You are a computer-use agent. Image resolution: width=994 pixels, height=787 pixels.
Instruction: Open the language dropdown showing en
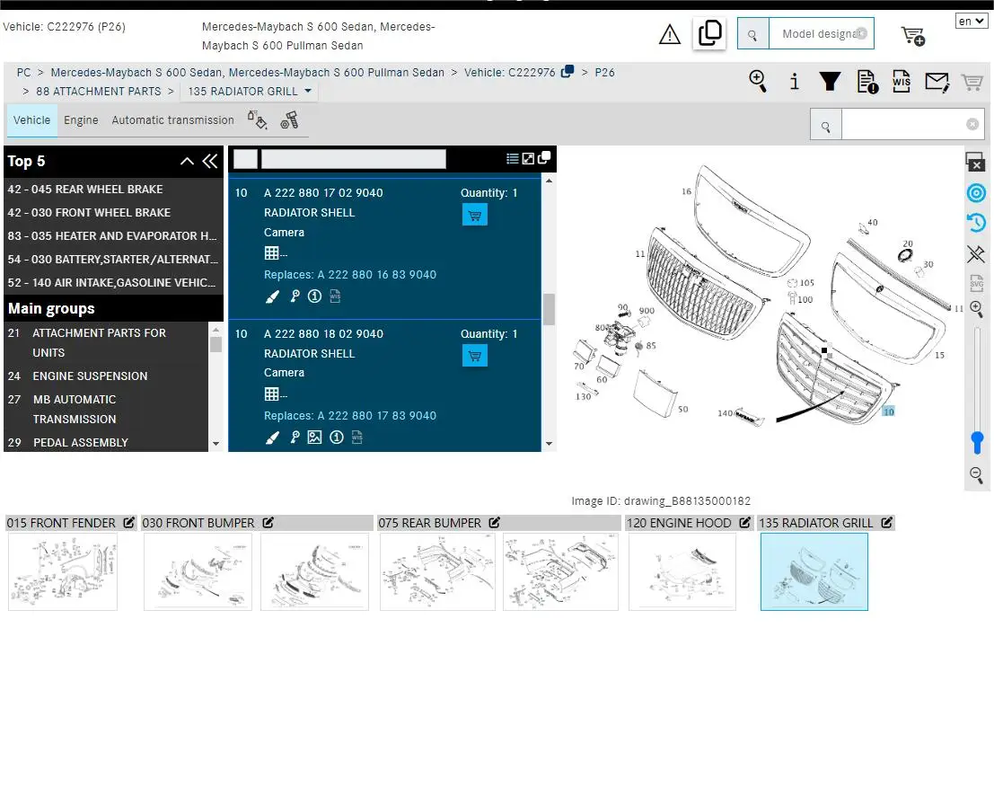pos(972,21)
